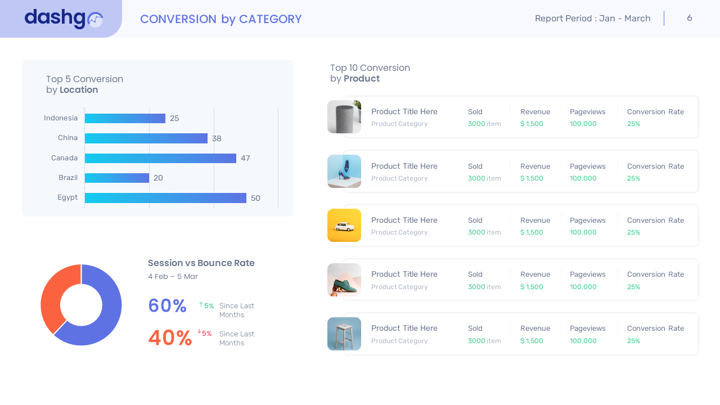720x405 pixels.
Task: Click the blue high heel product icon
Action: click(x=344, y=172)
